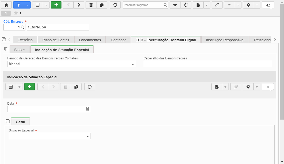Click the scrollbar down arrow

point(282,162)
